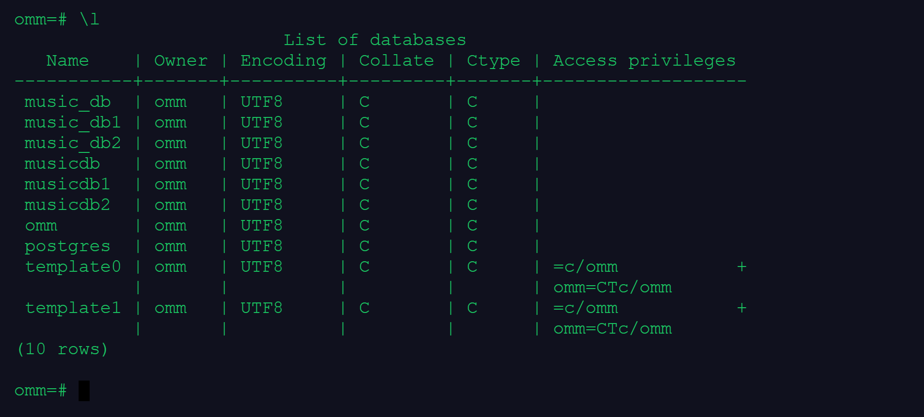Click the Ctype column header

tap(493, 60)
